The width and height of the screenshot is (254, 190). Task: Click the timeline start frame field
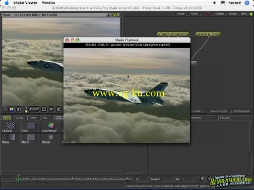7,179
